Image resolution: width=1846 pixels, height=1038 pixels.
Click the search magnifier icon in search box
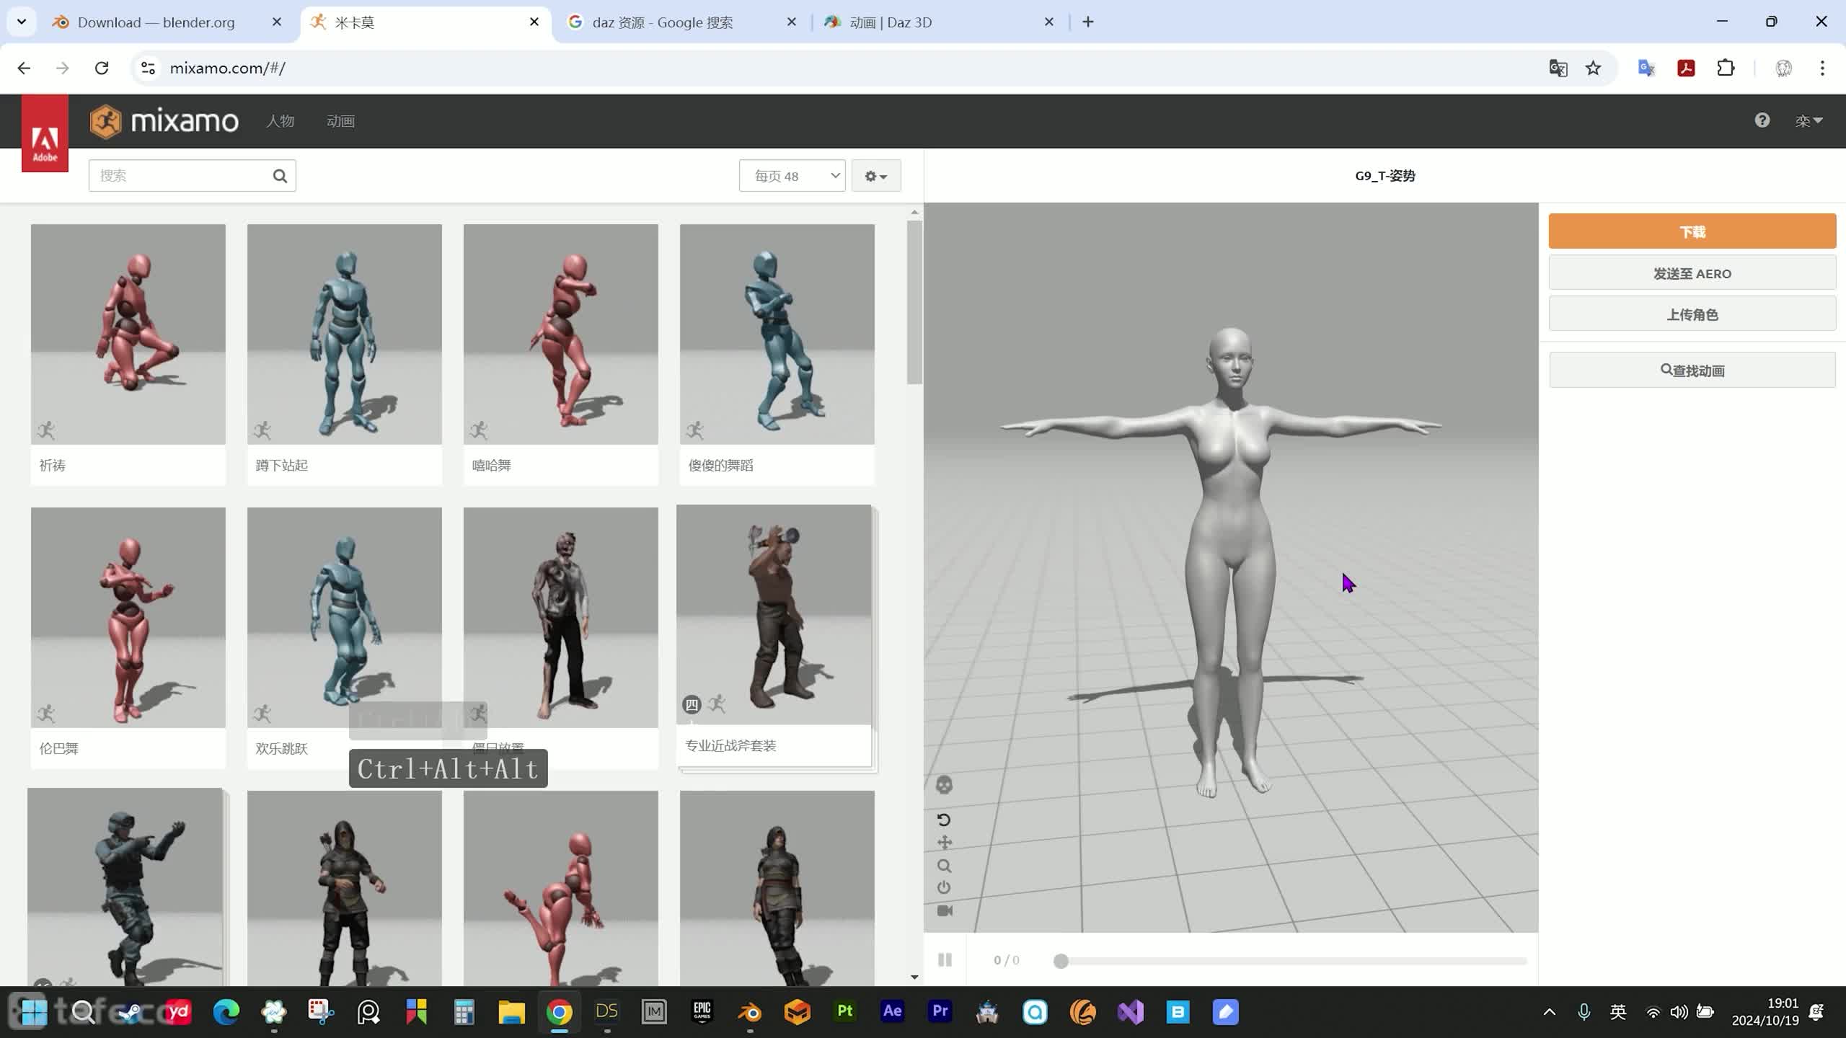tap(280, 176)
